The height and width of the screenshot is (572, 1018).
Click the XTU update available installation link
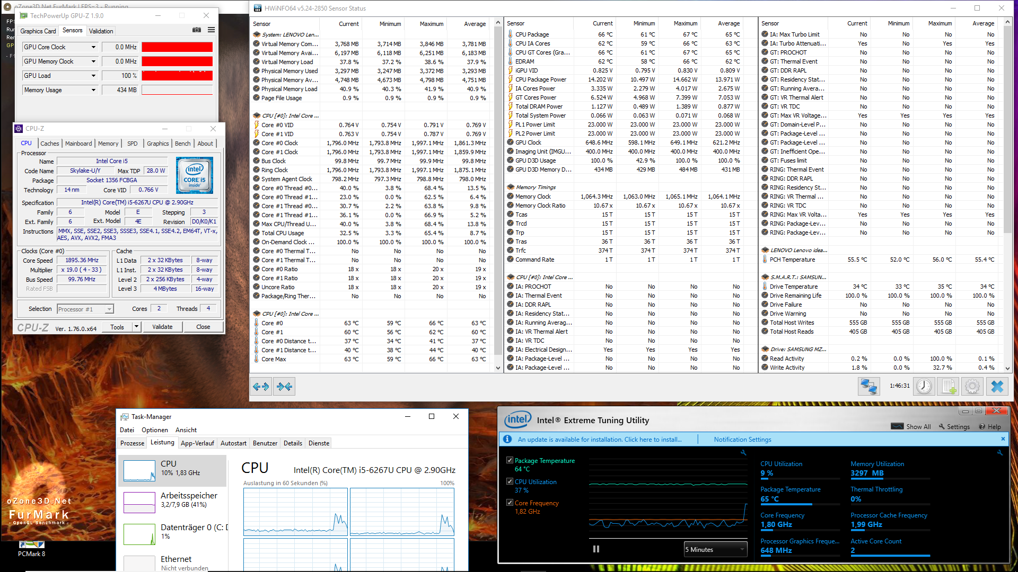[x=599, y=439]
